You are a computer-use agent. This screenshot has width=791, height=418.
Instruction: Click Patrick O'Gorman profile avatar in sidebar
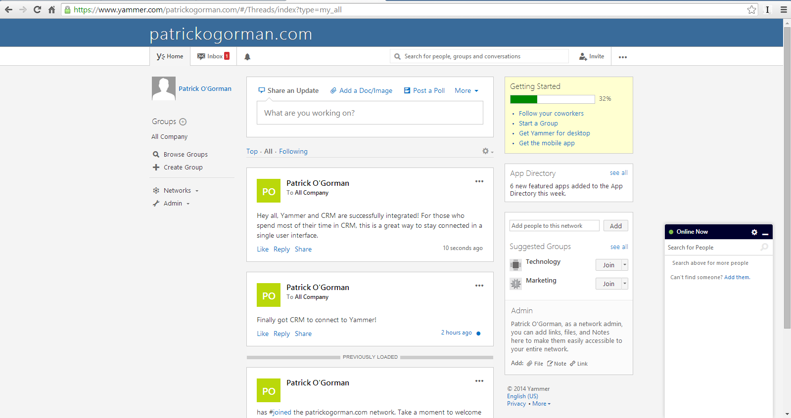click(164, 88)
